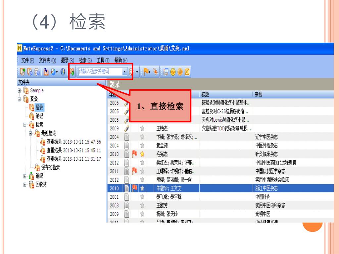Screen dimensions: 339x254
Task: Toggle the star on 王曙辉 row
Action: [x=142, y=171]
